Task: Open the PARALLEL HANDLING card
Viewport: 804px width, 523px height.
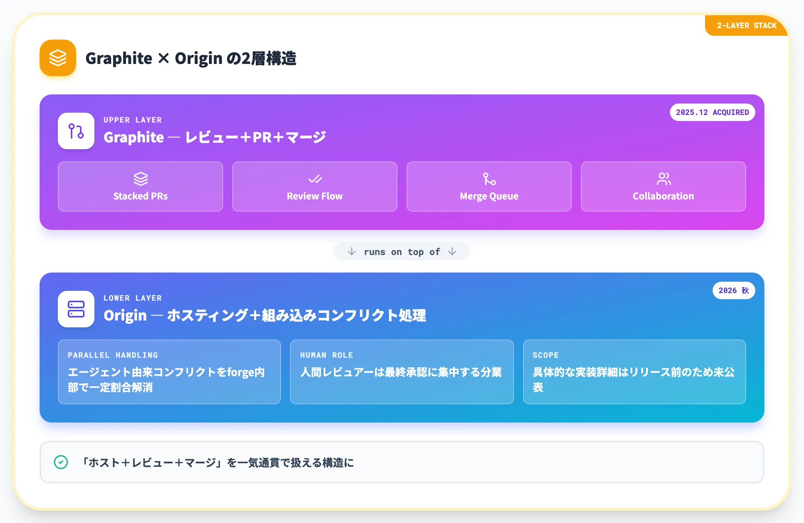Action: (169, 372)
